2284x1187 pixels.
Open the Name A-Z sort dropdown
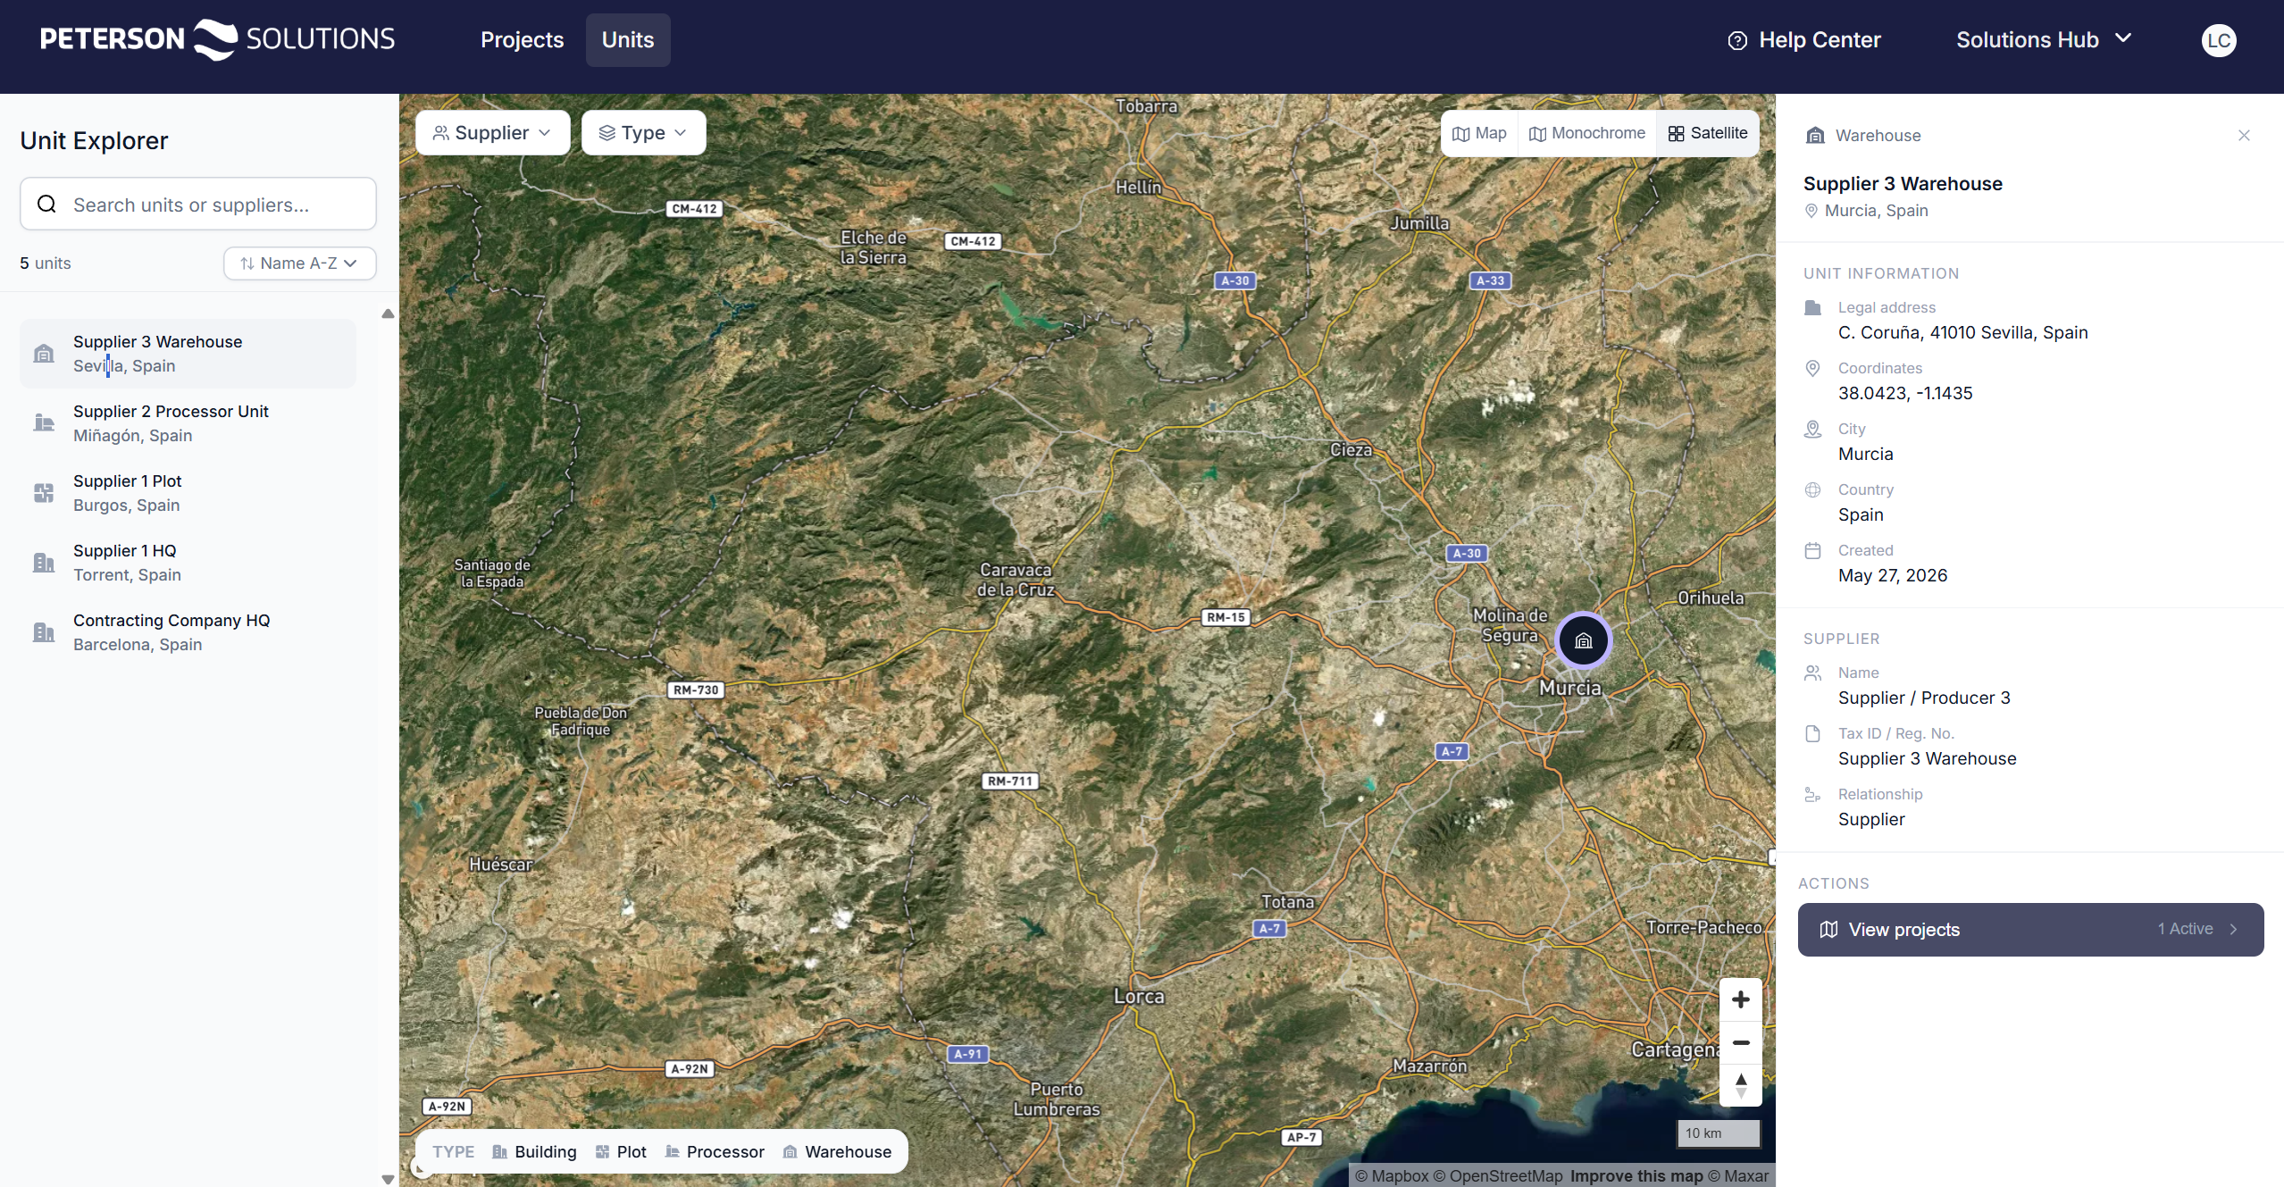(299, 263)
